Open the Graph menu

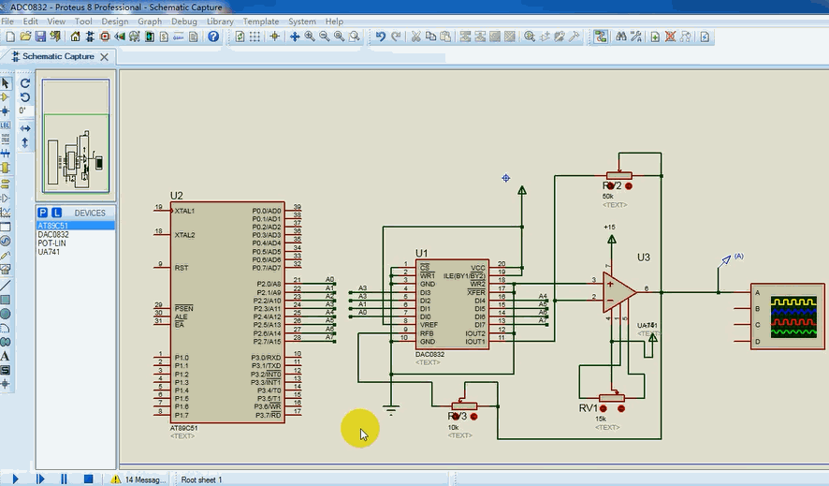tap(150, 22)
